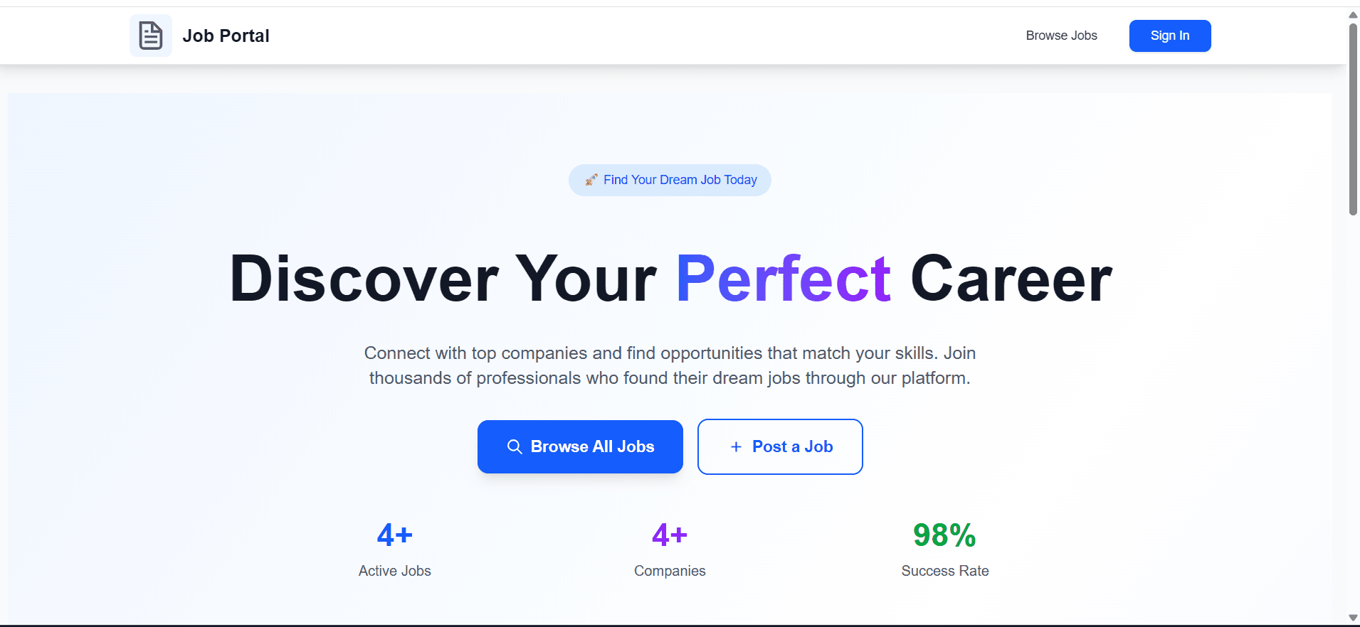Select the Find Your Dream Job Today badge
Viewport: 1360px width, 627px height.
(669, 180)
